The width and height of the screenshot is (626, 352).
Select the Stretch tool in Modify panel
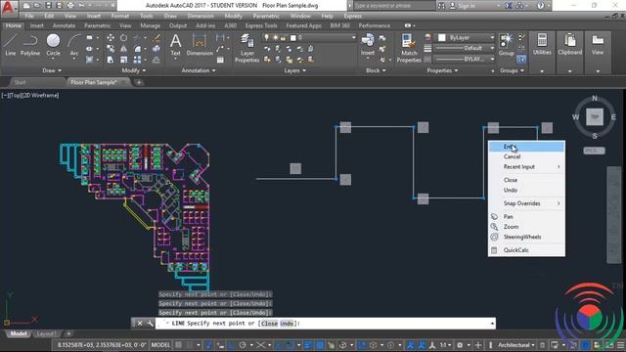[111, 60]
